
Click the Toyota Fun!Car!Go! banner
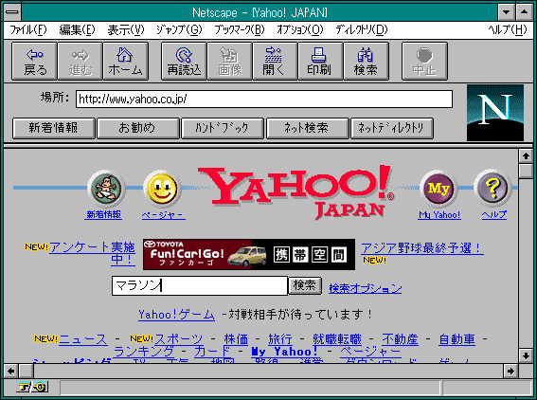tap(249, 255)
